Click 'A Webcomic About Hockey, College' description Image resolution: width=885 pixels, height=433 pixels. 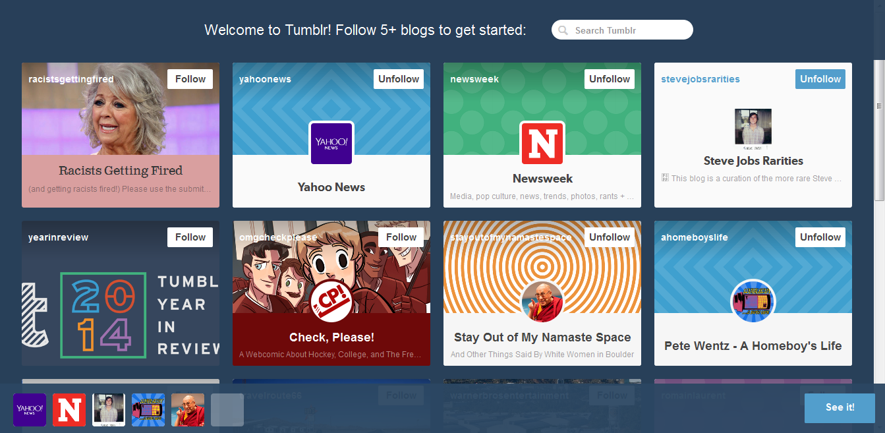(330, 355)
